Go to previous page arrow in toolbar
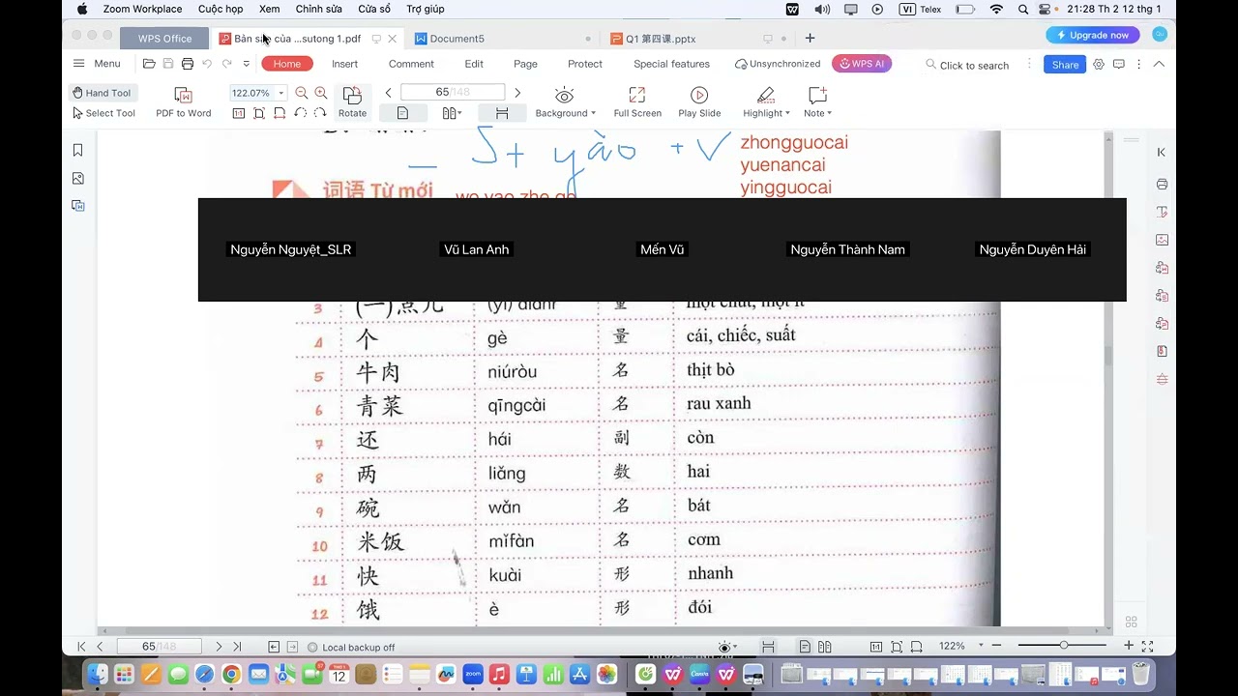 389,93
